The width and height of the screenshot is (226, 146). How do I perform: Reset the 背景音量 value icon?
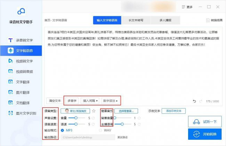(x=139, y=118)
